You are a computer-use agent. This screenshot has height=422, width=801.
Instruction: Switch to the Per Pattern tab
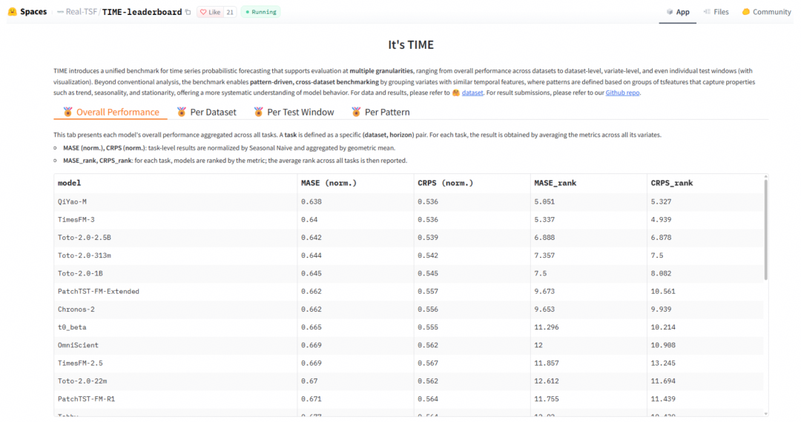tap(380, 112)
